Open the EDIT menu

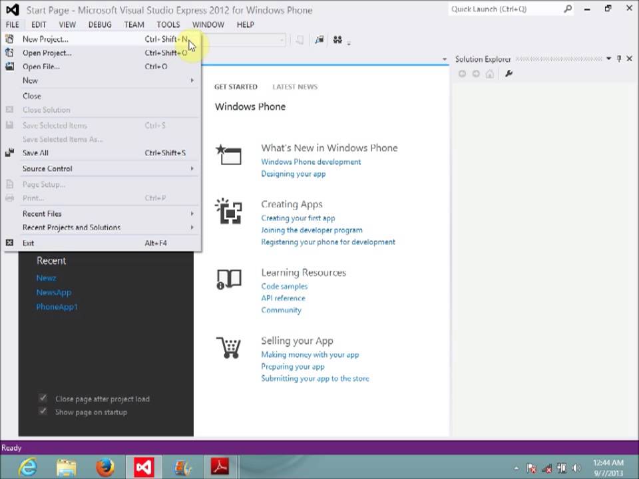pyautogui.click(x=39, y=25)
